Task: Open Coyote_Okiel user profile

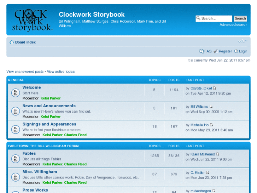Action: click(x=201, y=89)
